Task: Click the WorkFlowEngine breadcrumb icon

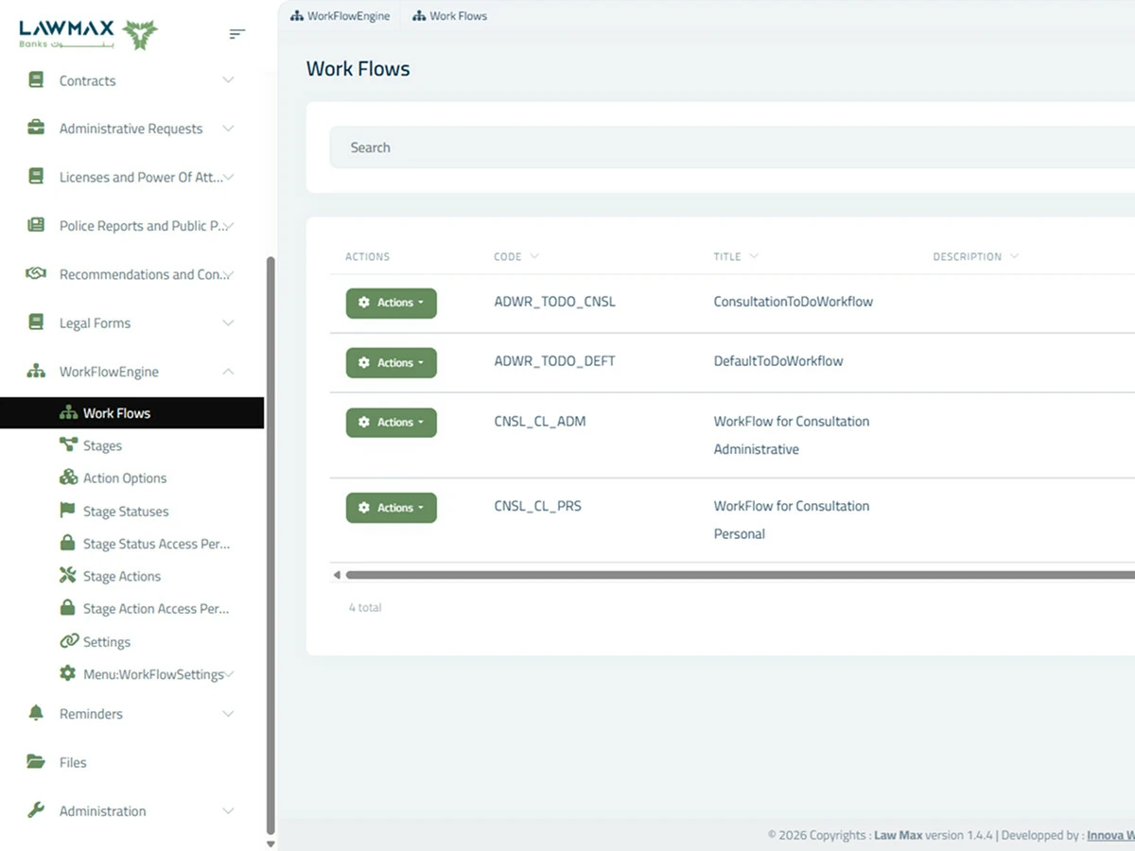Action: (x=297, y=16)
